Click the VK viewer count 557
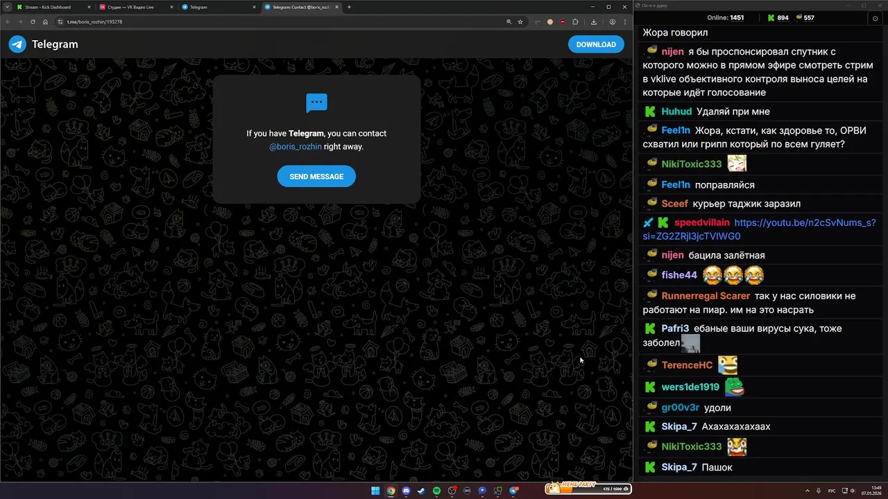 pos(805,18)
